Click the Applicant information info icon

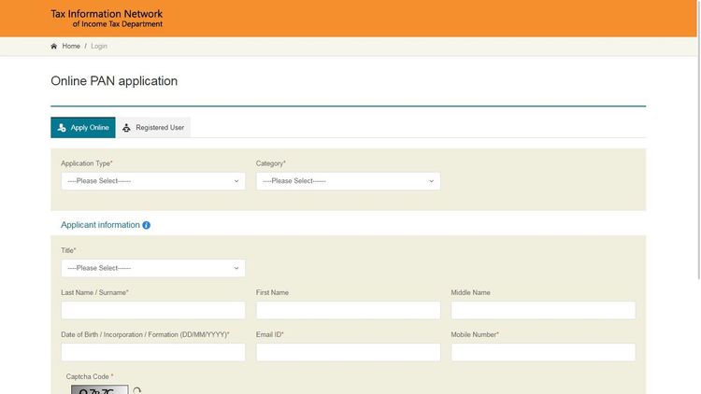pos(146,225)
